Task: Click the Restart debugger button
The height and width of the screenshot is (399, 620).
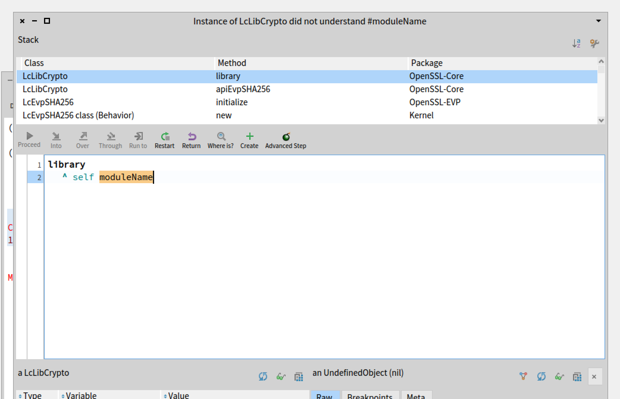Action: [x=165, y=140]
